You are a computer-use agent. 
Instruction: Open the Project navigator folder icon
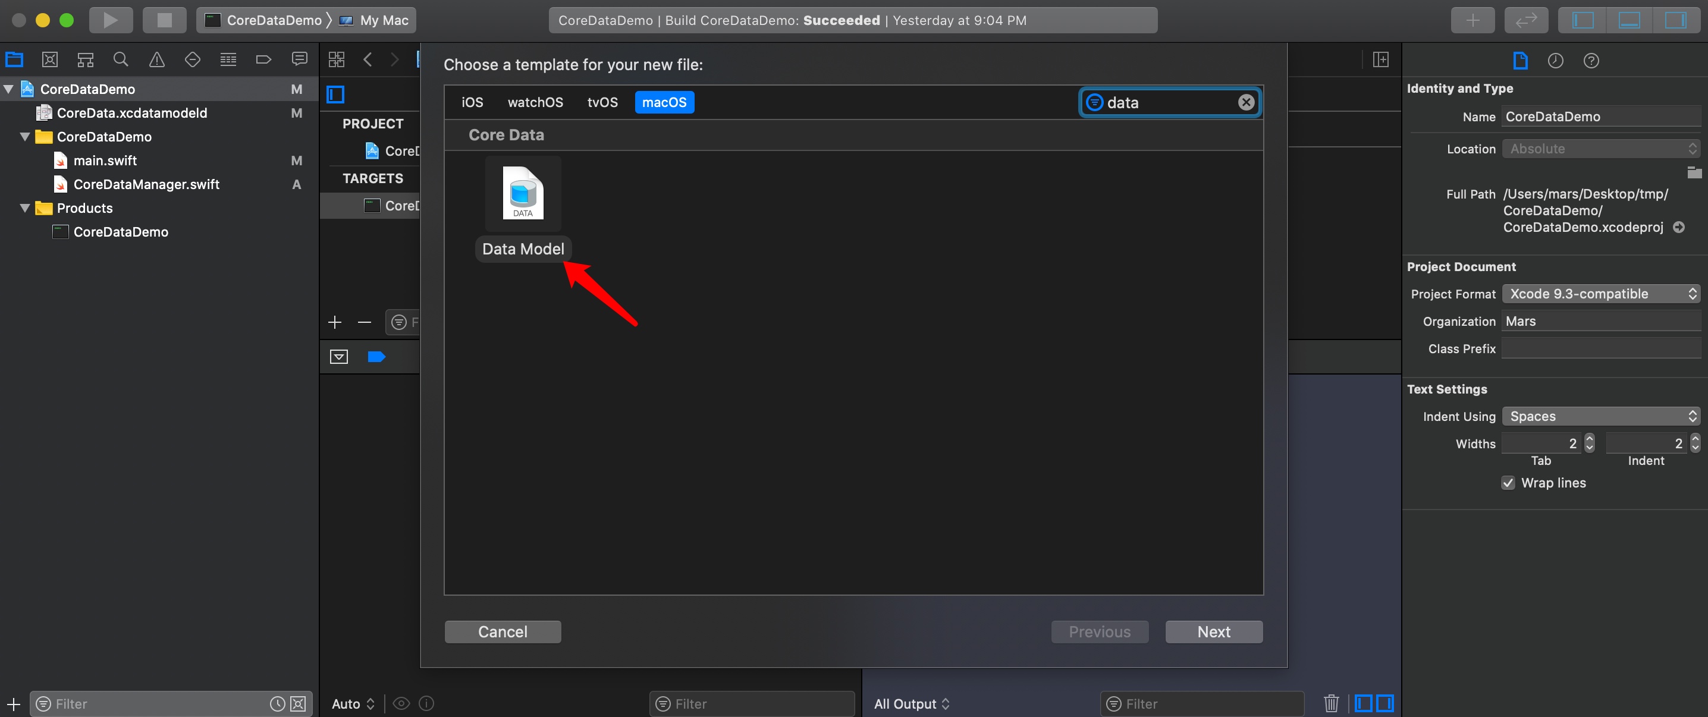point(15,59)
